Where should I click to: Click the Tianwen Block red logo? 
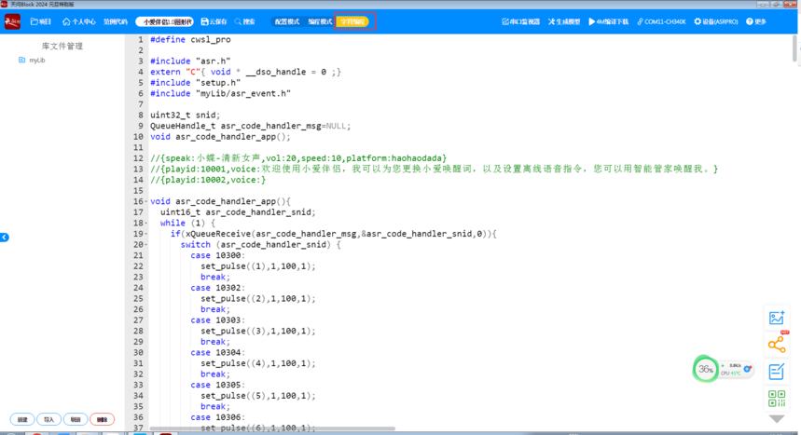tap(12, 21)
